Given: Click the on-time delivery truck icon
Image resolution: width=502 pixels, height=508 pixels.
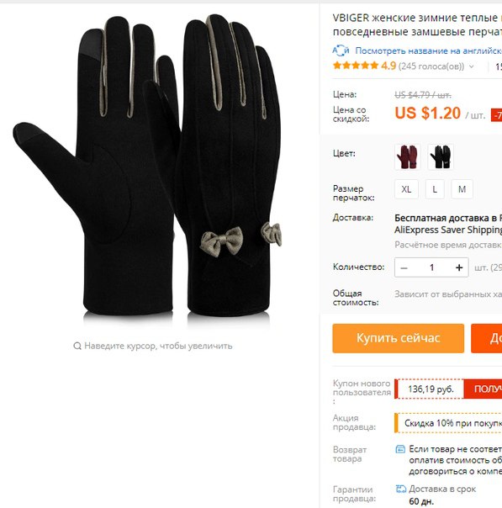Looking at the screenshot, I should click(x=401, y=489).
